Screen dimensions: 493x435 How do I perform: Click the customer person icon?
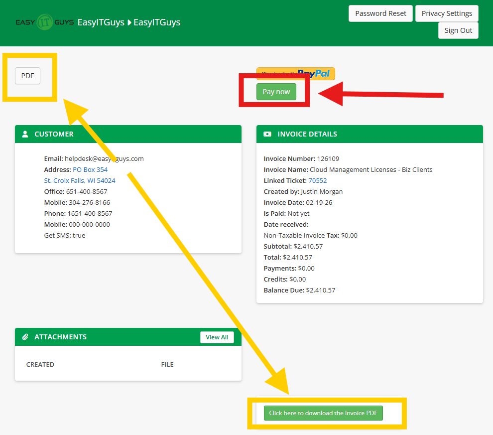[x=25, y=135]
